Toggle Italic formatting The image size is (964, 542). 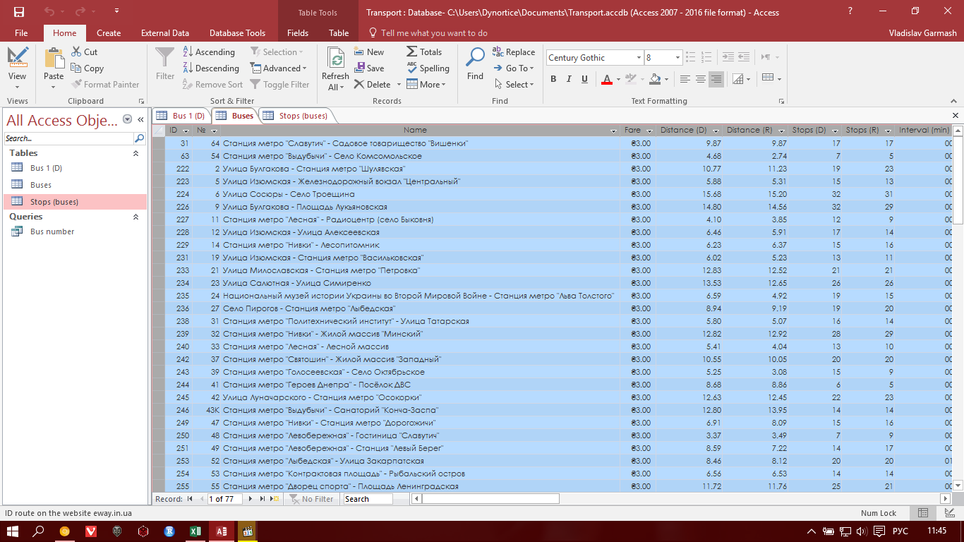[x=569, y=79]
